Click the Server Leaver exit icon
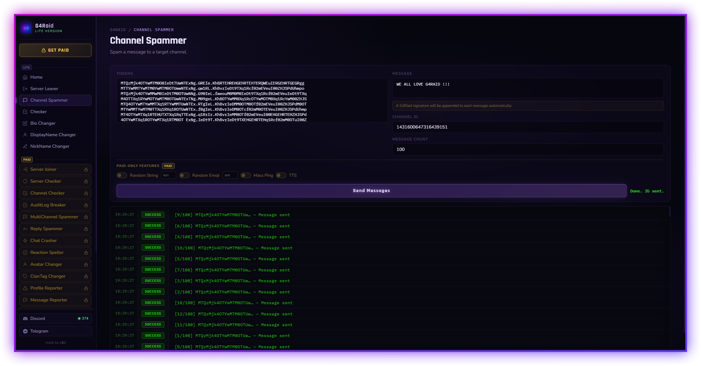 click(x=25, y=89)
